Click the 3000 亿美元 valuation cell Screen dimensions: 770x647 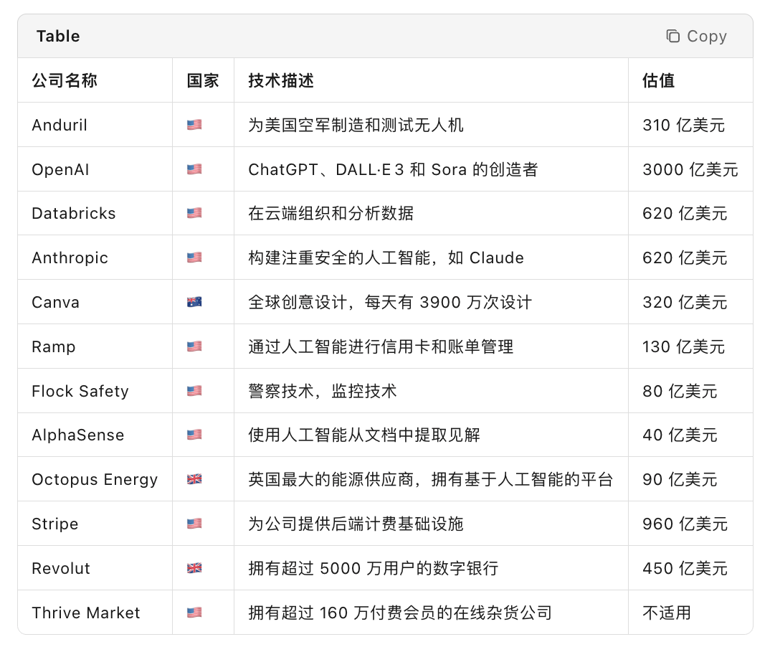pos(690,169)
